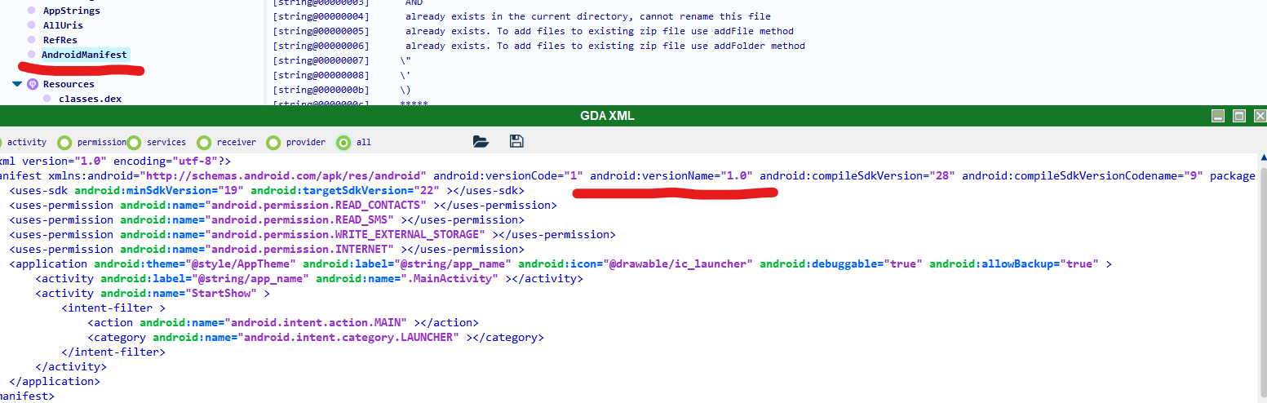Click the @style/AppTheme theme attribute
Viewport: 1267px width, 403px height.
click(x=195, y=263)
